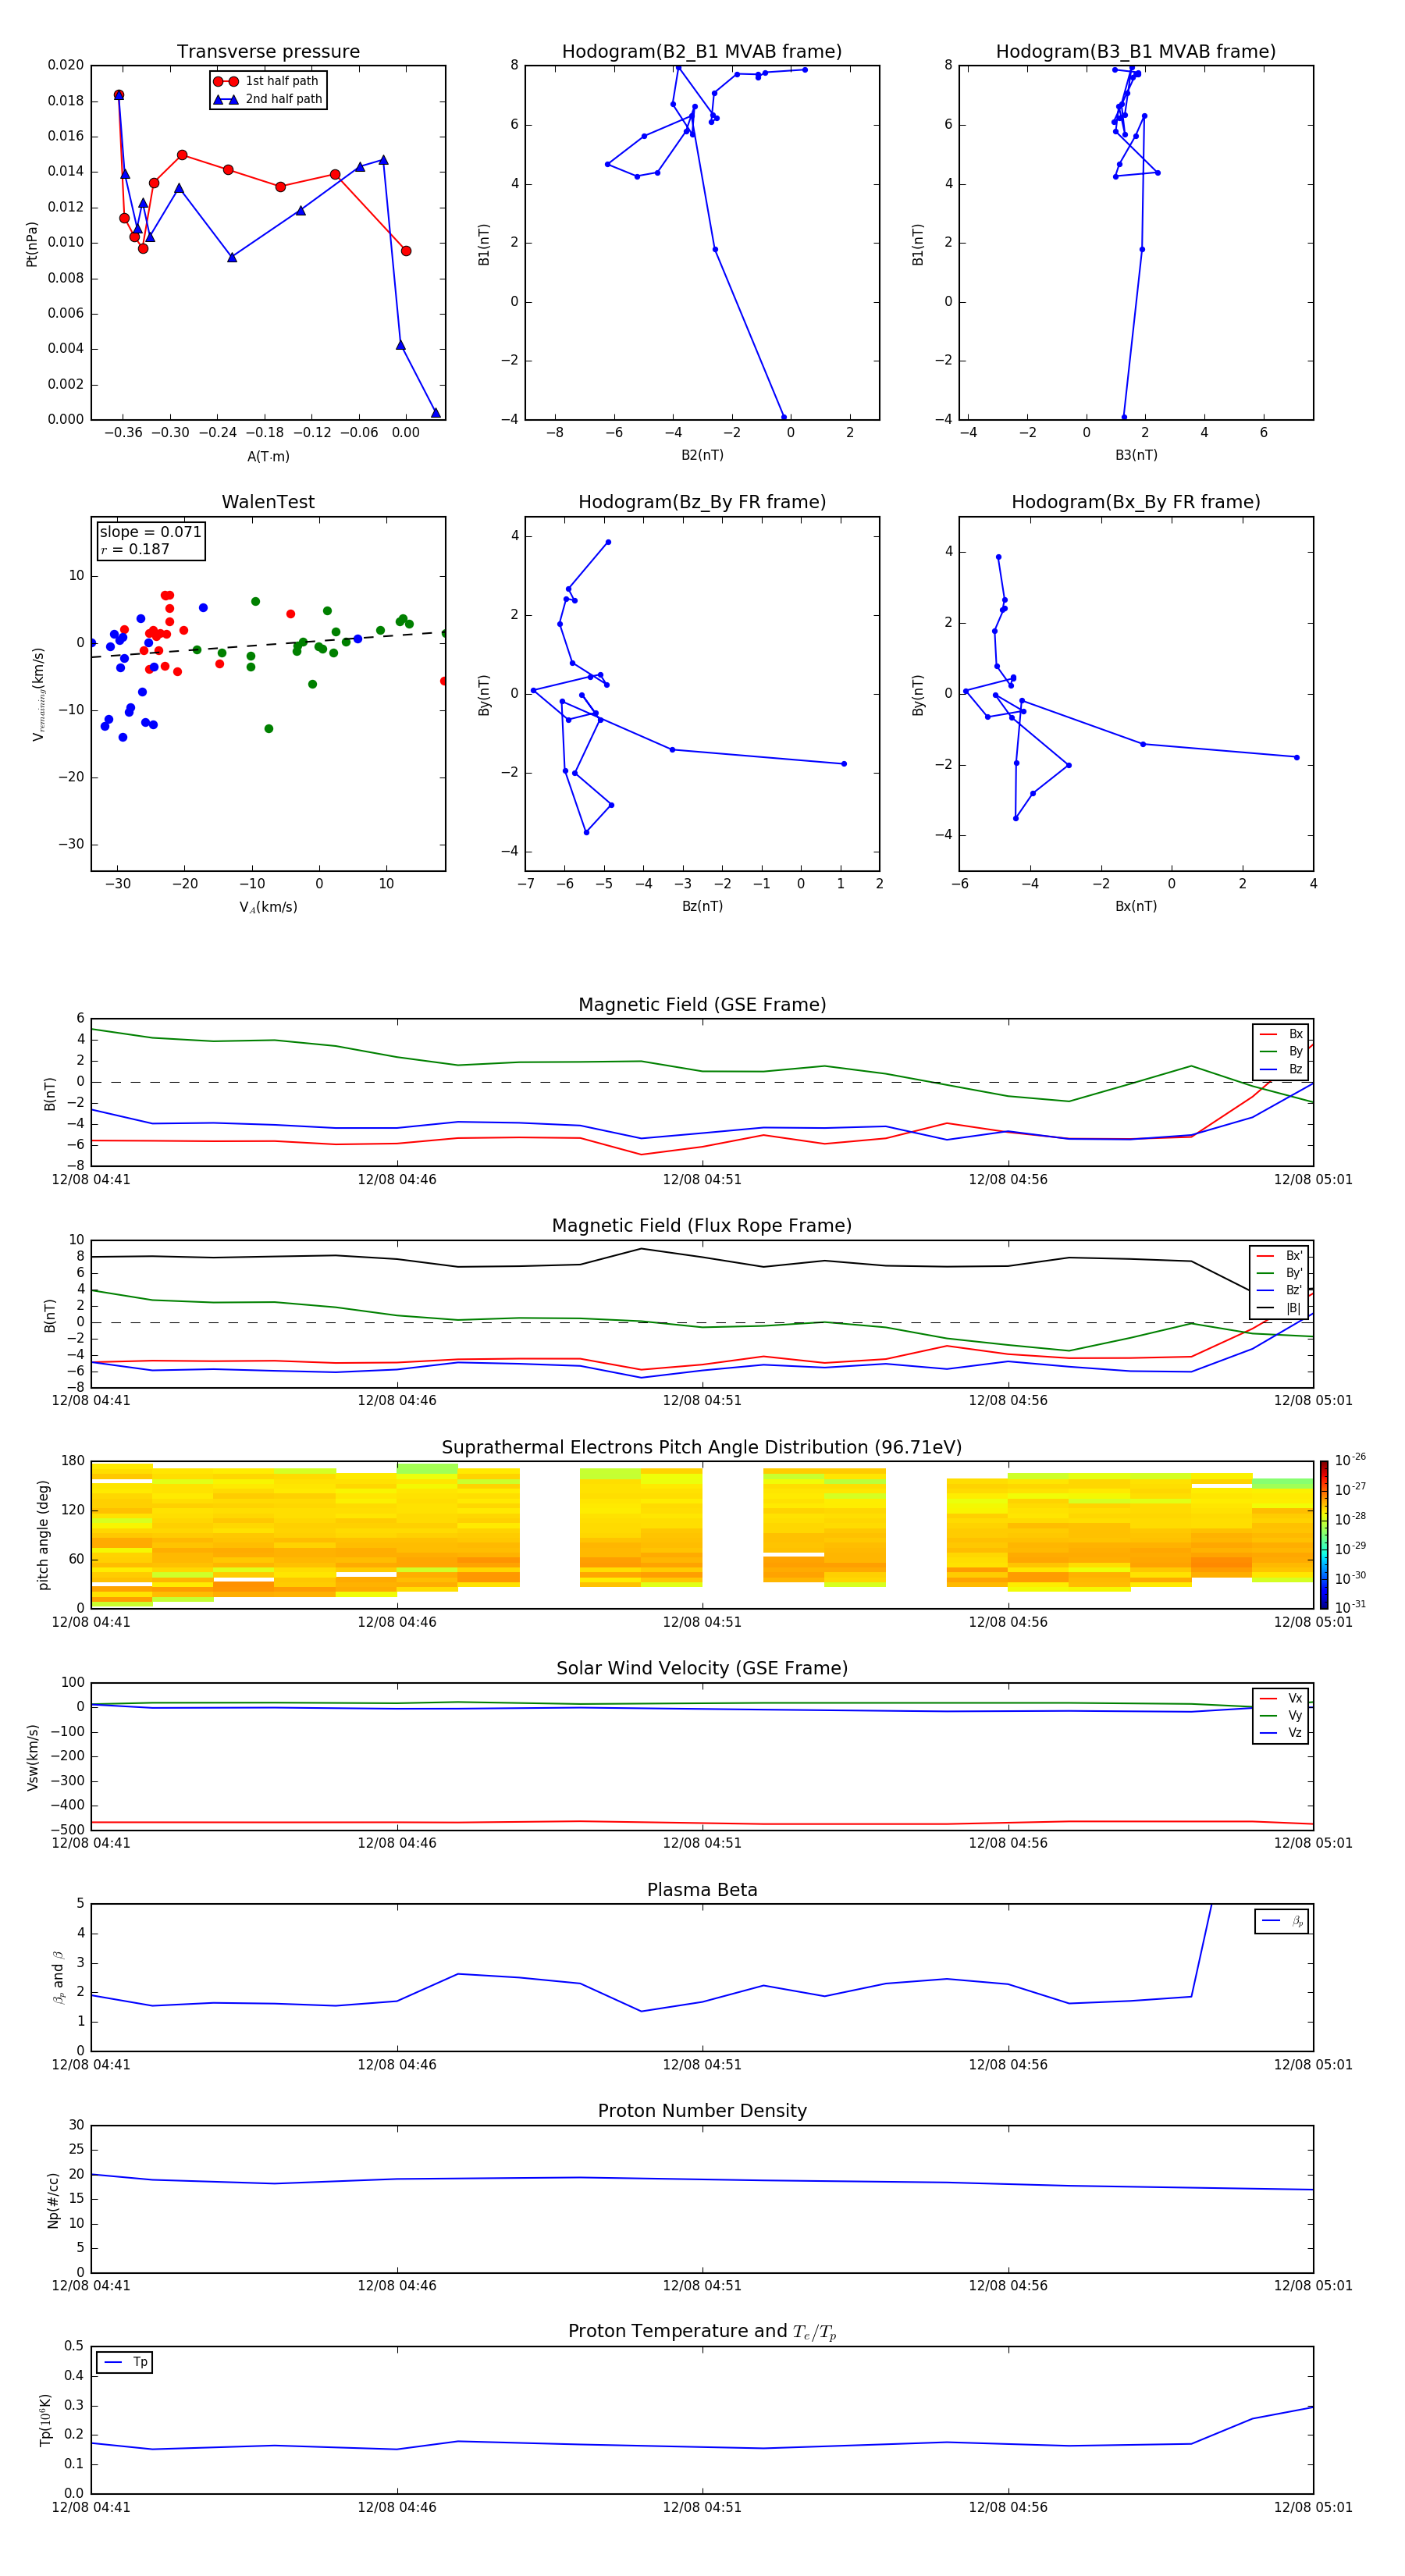Click the lowest blue triangle in Transverse pressure plot
Screen dimensions: 1405x2576
tap(435, 413)
